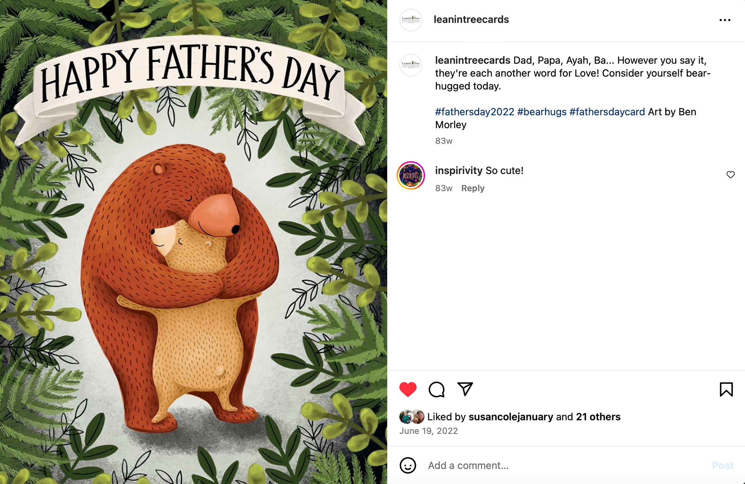The width and height of the screenshot is (745, 484).
Task: Click the leanintreecards avatar beside the caption
Action: click(x=411, y=65)
